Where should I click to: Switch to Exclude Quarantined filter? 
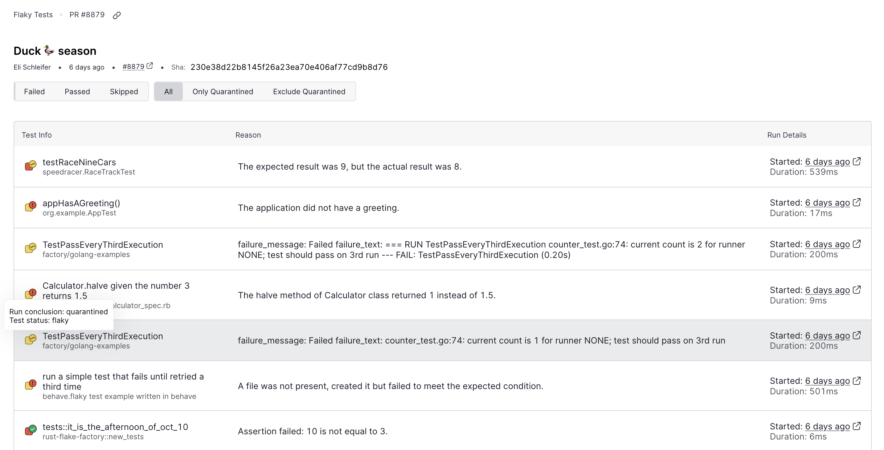pos(309,91)
